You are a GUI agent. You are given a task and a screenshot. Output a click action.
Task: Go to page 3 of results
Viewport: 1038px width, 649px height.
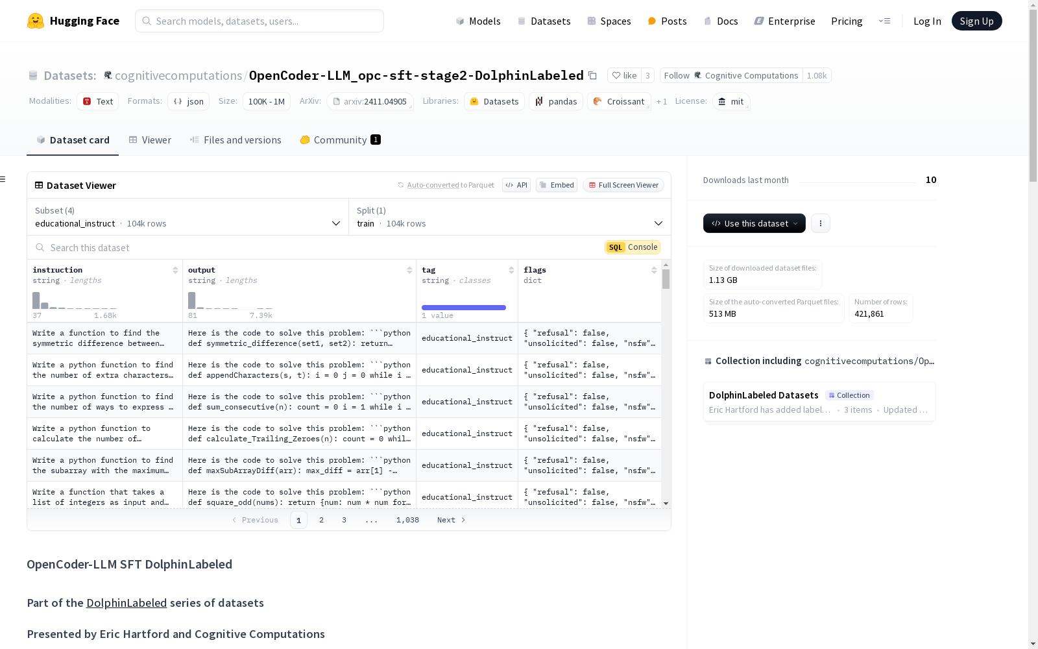pos(344,520)
